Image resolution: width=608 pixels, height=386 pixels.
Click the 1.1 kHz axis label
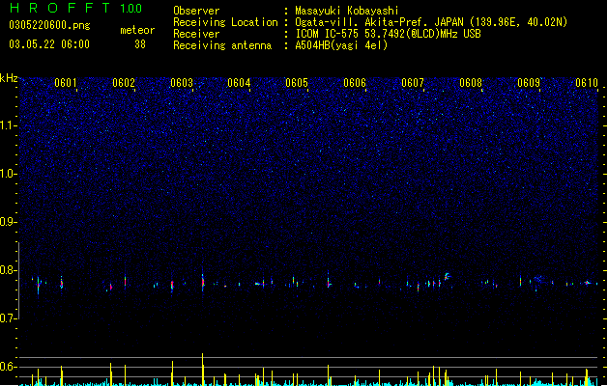click(x=9, y=125)
